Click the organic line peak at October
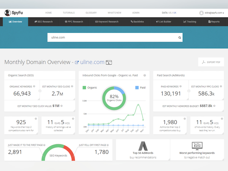 tap(138, 105)
